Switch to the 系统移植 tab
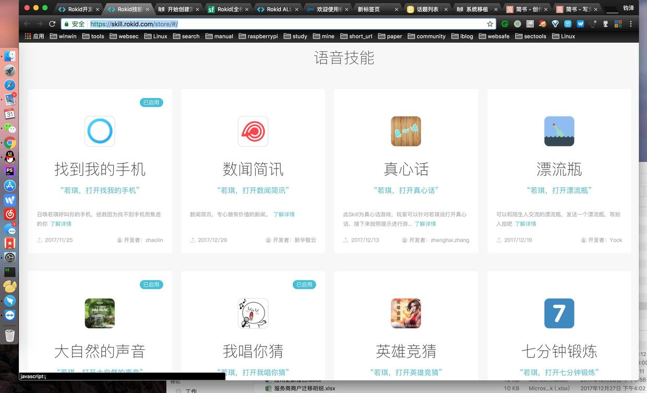 point(477,9)
